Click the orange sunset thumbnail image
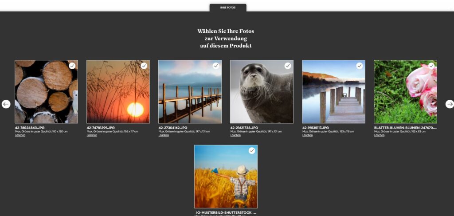This screenshot has width=454, height=216. click(118, 95)
